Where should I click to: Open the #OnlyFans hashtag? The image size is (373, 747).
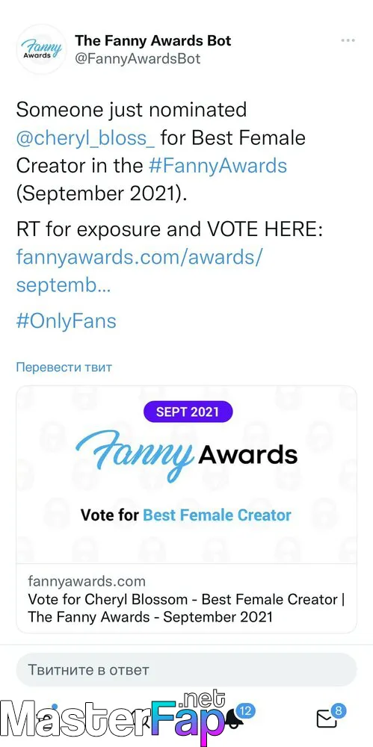pyautogui.click(x=67, y=321)
